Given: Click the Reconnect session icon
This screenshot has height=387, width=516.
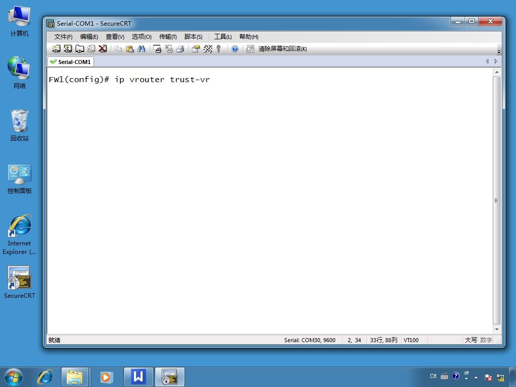Looking at the screenshot, I should click(91, 49).
